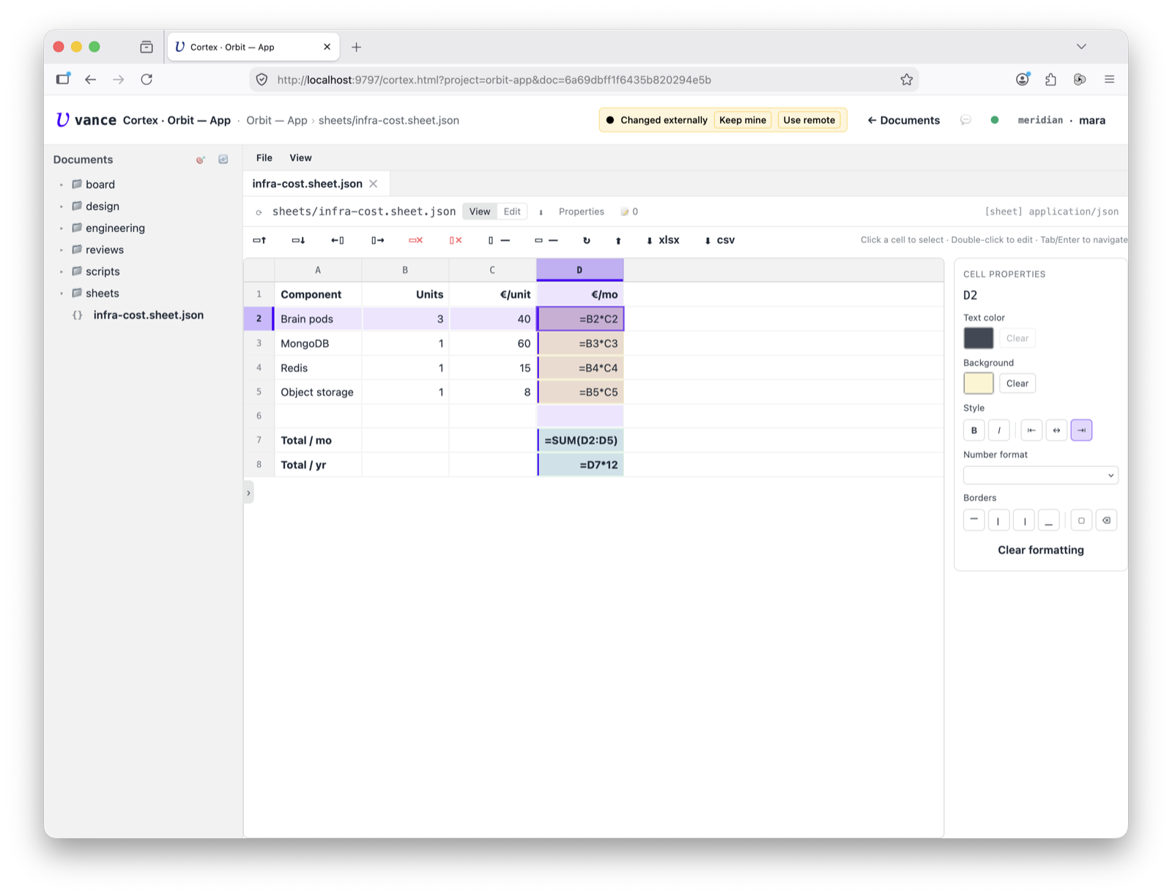Image resolution: width=1172 pixels, height=896 pixels.
Task: Set left alignment for the cell
Action: tap(1031, 430)
